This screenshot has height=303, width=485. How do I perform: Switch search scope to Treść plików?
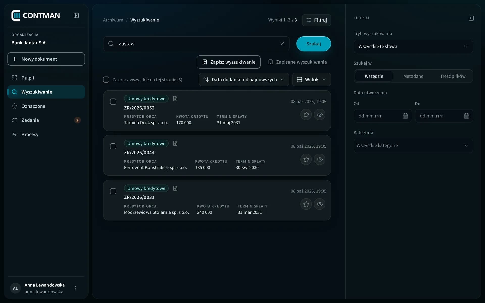pos(453,76)
